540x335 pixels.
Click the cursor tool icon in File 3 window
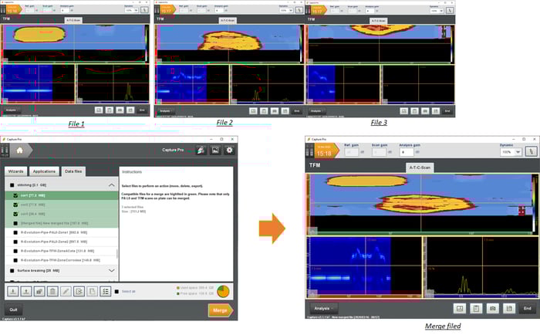[450, 10]
